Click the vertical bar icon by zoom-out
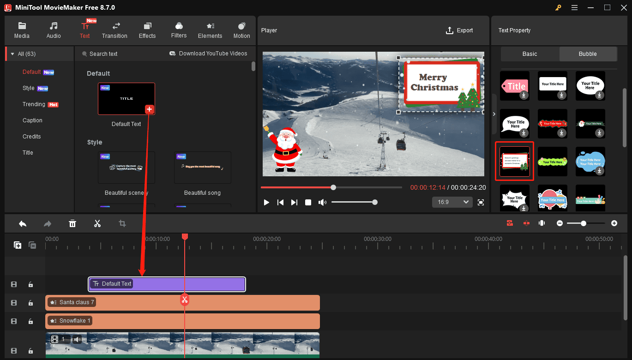 pyautogui.click(x=542, y=223)
